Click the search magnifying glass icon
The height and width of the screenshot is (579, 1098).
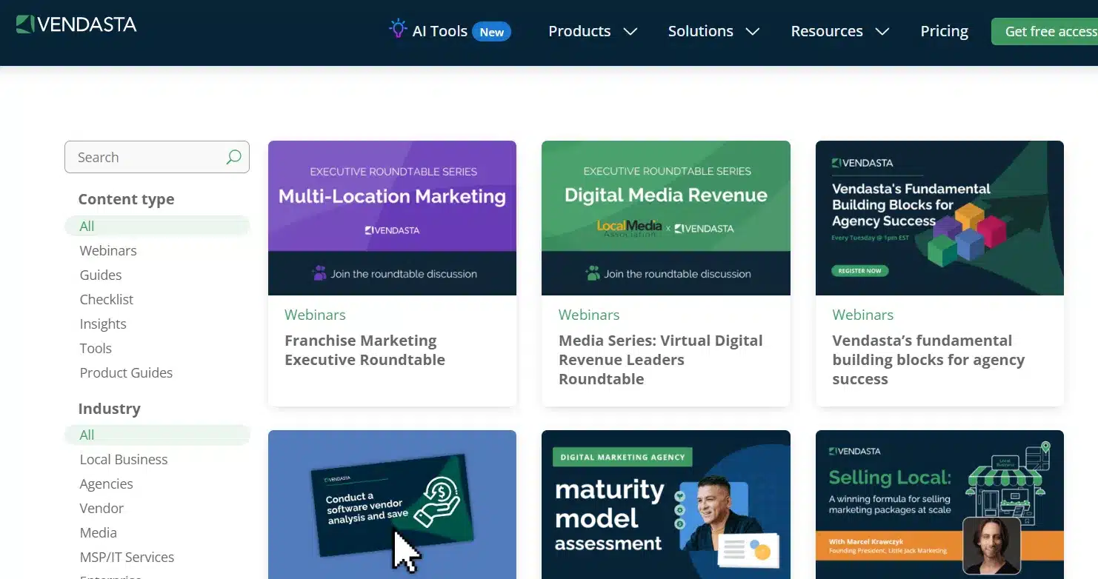coord(233,157)
